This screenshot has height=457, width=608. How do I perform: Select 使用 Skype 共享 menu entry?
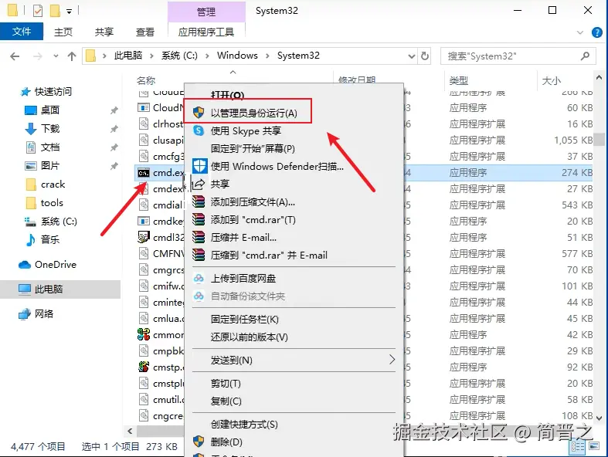pyautogui.click(x=246, y=131)
